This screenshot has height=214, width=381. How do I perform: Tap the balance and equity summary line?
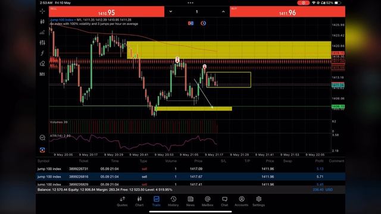(x=105, y=190)
